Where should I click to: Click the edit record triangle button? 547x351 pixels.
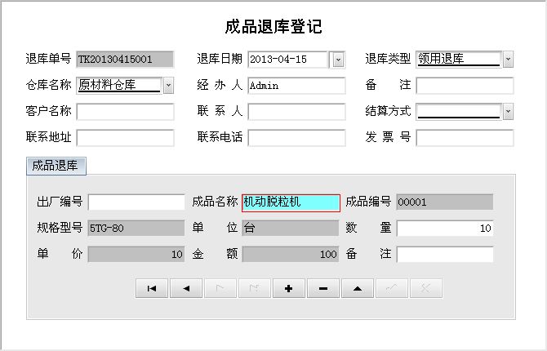[358, 288]
